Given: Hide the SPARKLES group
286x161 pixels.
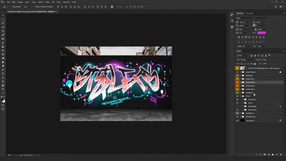Looking at the screenshot, I should pyautogui.click(x=237, y=76).
